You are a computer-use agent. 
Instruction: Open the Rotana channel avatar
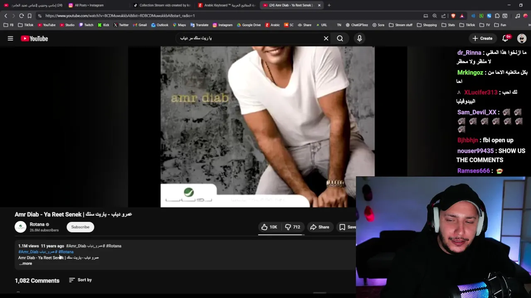click(x=20, y=227)
